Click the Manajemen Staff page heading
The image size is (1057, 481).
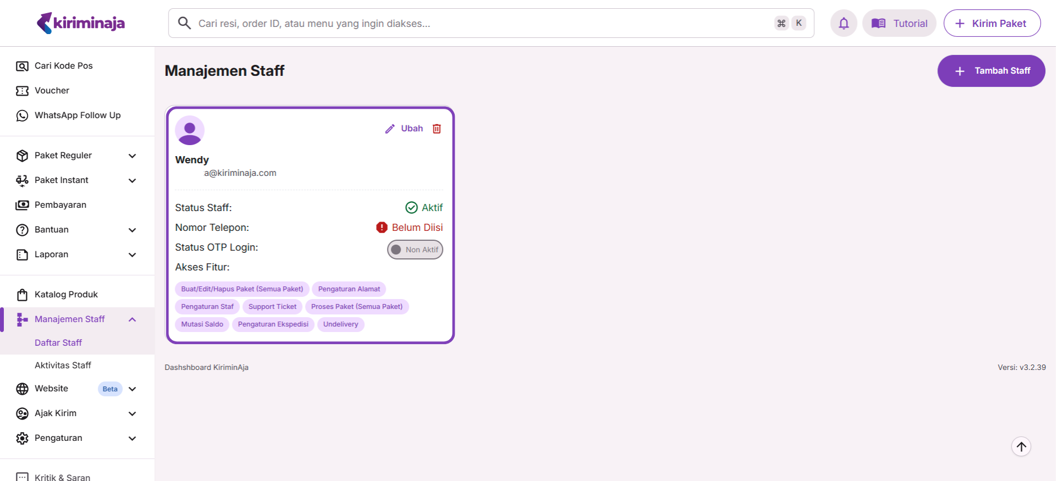(225, 71)
